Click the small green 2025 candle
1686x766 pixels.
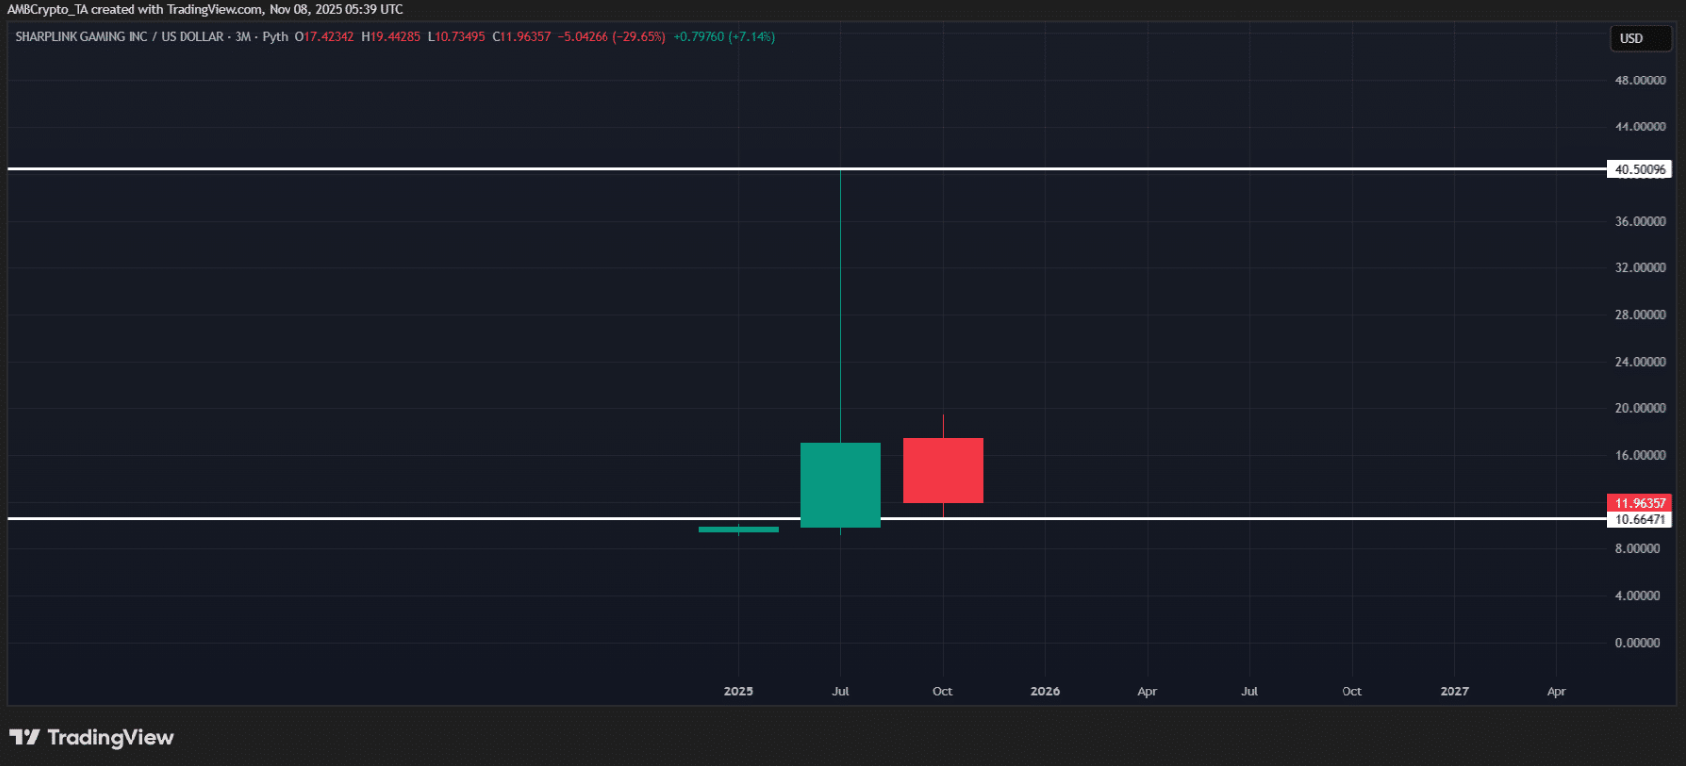click(738, 530)
